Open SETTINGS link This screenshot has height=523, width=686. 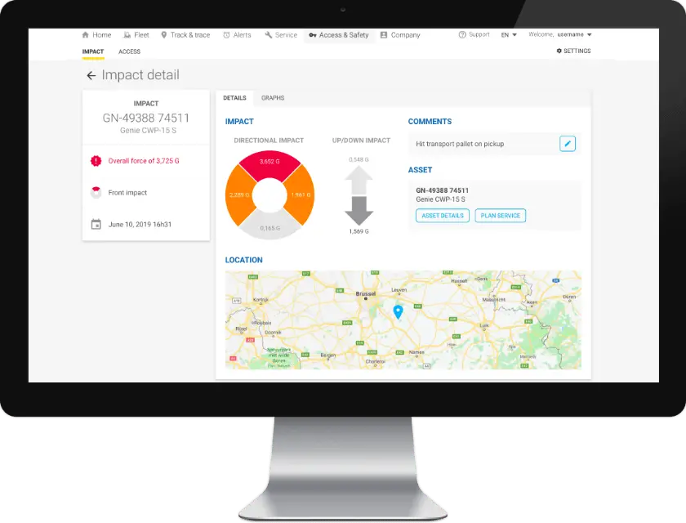click(x=573, y=51)
